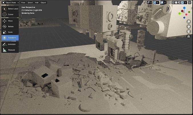Toggle camera view with camera icon
This screenshot has width=193, height=115.
(188, 31)
